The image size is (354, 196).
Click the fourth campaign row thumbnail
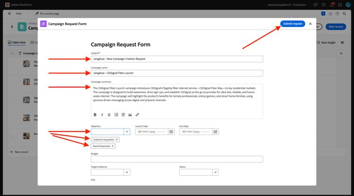click(26, 118)
